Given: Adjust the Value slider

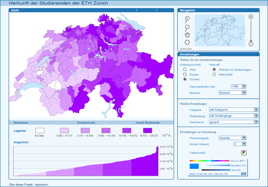Looking at the screenshot, I should 215,170.
